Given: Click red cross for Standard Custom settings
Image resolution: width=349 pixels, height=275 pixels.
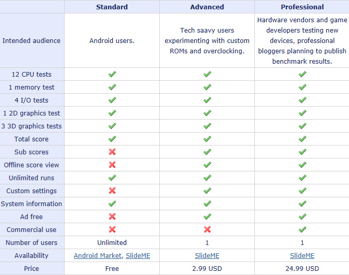Looking at the screenshot, I should point(112,191).
